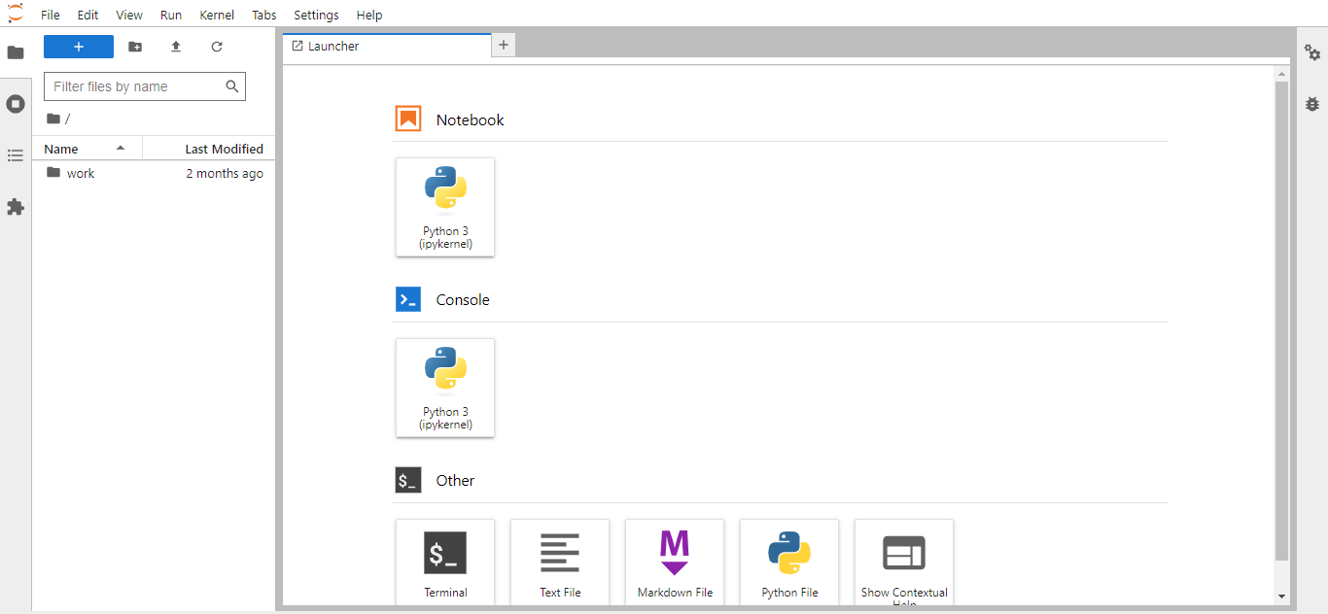
Task: Click the Other section dollar icon
Action: tap(408, 480)
